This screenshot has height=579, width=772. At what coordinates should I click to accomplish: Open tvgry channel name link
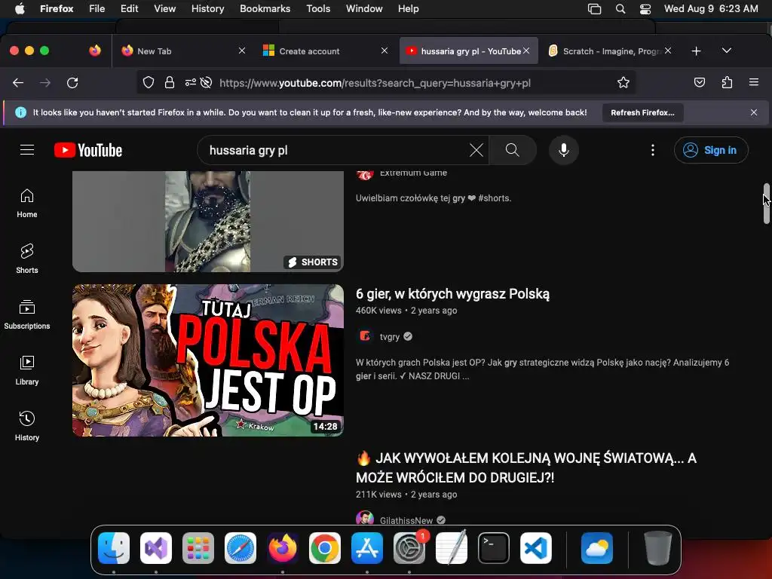click(x=390, y=337)
